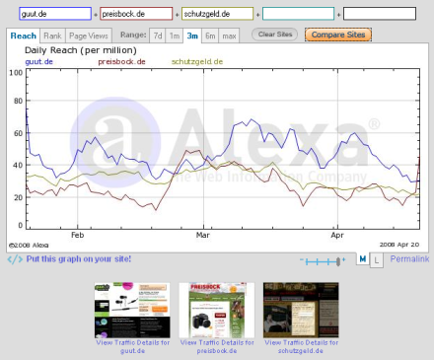Click the blue guut.de legend label
The width and height of the screenshot is (434, 360).
(38, 62)
